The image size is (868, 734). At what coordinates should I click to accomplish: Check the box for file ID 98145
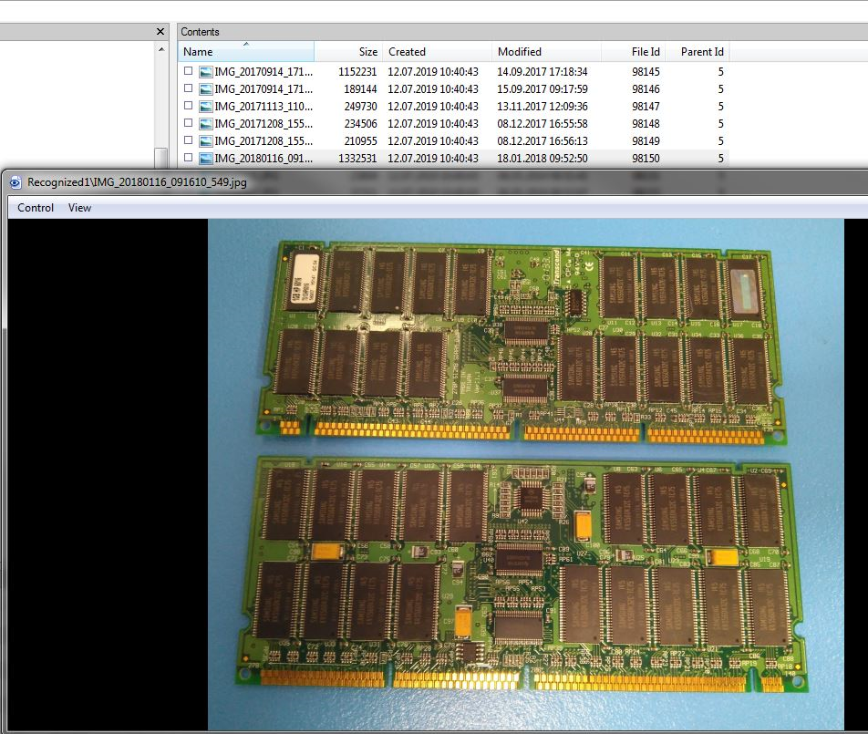pos(189,71)
